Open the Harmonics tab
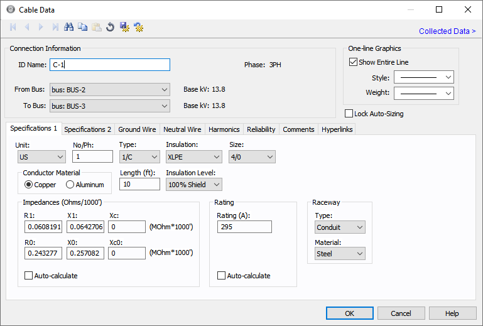Image resolution: width=483 pixels, height=326 pixels. [x=224, y=129]
